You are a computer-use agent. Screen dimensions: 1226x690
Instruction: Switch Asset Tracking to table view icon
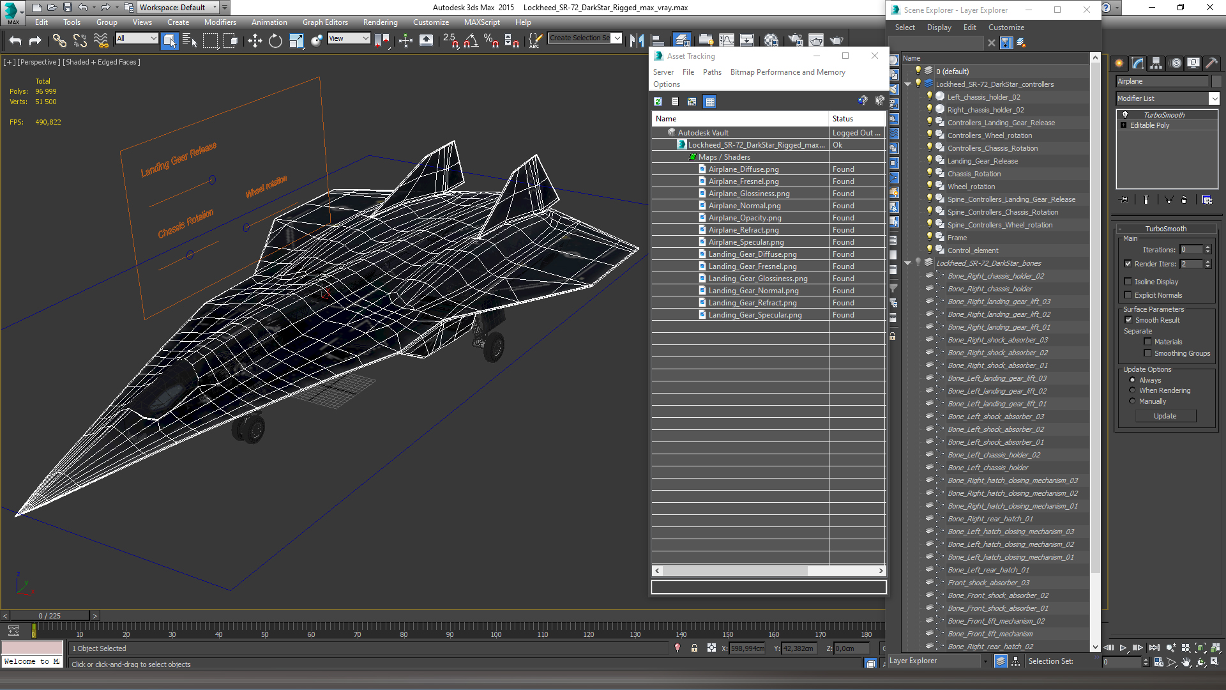point(709,102)
